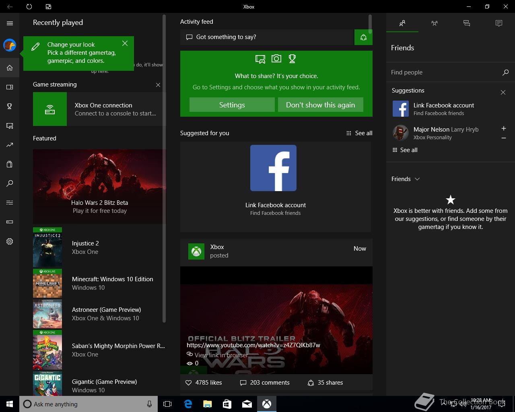Open the Xbox poster avatar
Viewport: 515px width, 412px height.
(x=196, y=251)
